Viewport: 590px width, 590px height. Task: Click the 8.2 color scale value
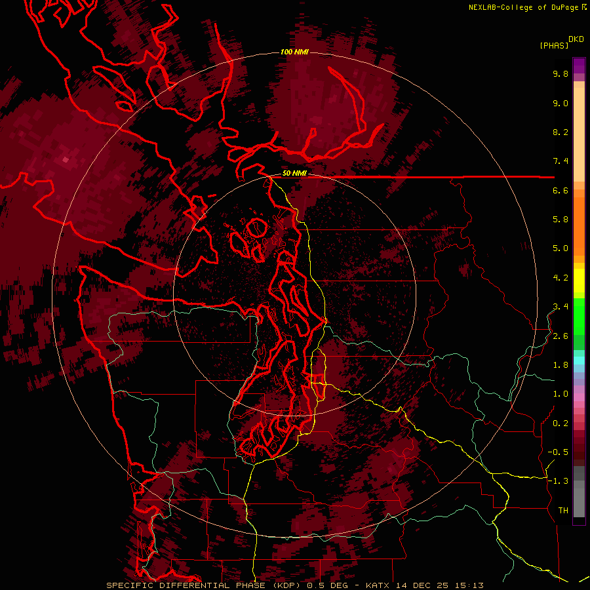pos(560,132)
